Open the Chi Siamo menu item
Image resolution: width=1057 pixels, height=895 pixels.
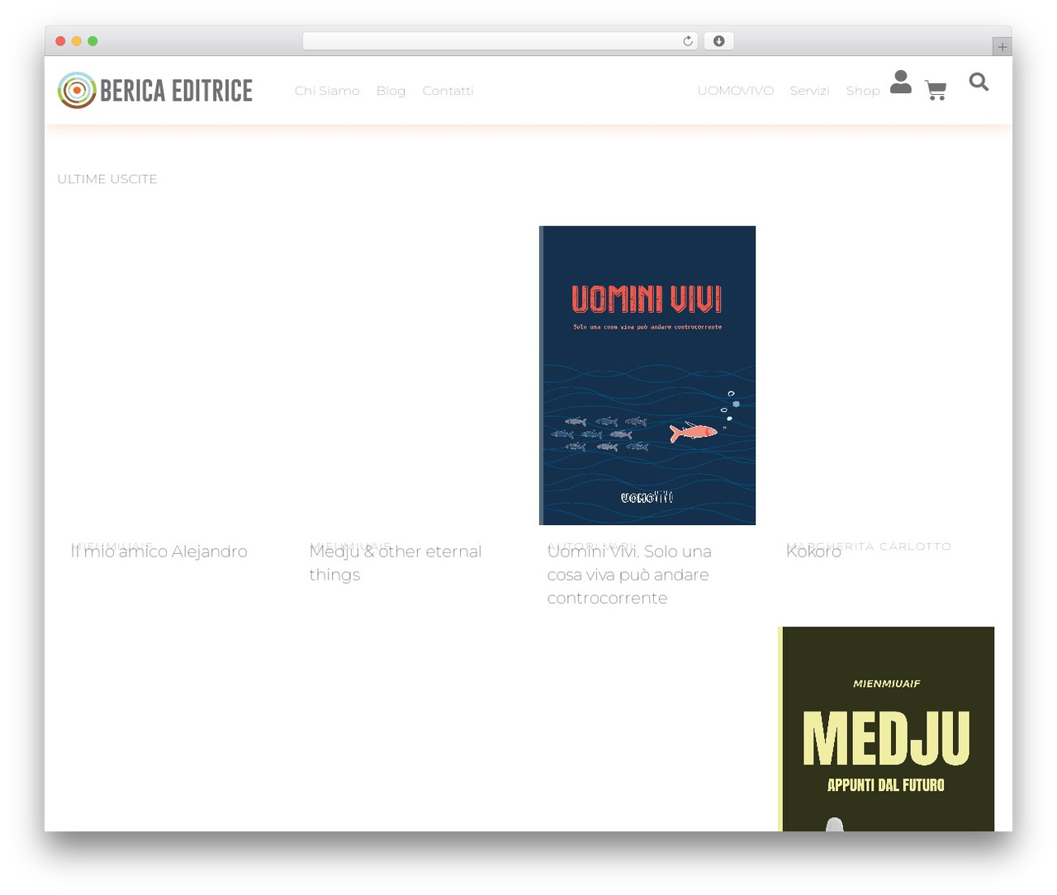(327, 91)
